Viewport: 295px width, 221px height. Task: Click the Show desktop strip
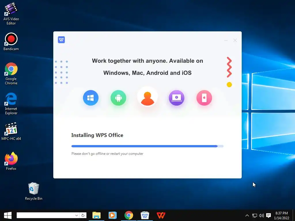[294, 215]
